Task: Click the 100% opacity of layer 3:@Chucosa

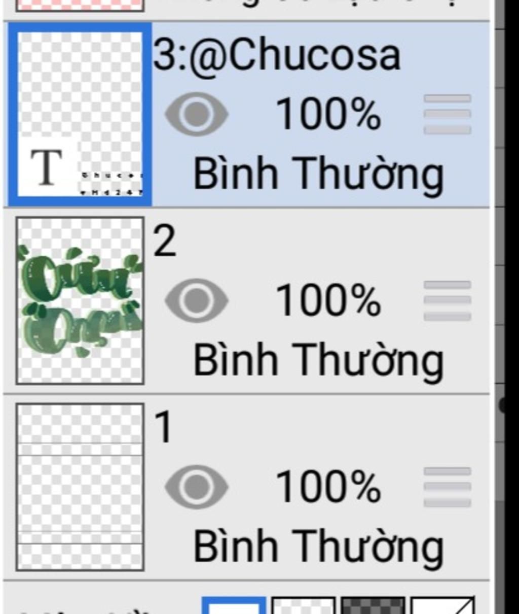Action: (x=328, y=114)
